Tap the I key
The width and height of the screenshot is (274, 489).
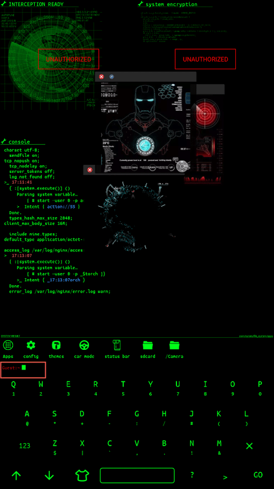[x=205, y=384]
